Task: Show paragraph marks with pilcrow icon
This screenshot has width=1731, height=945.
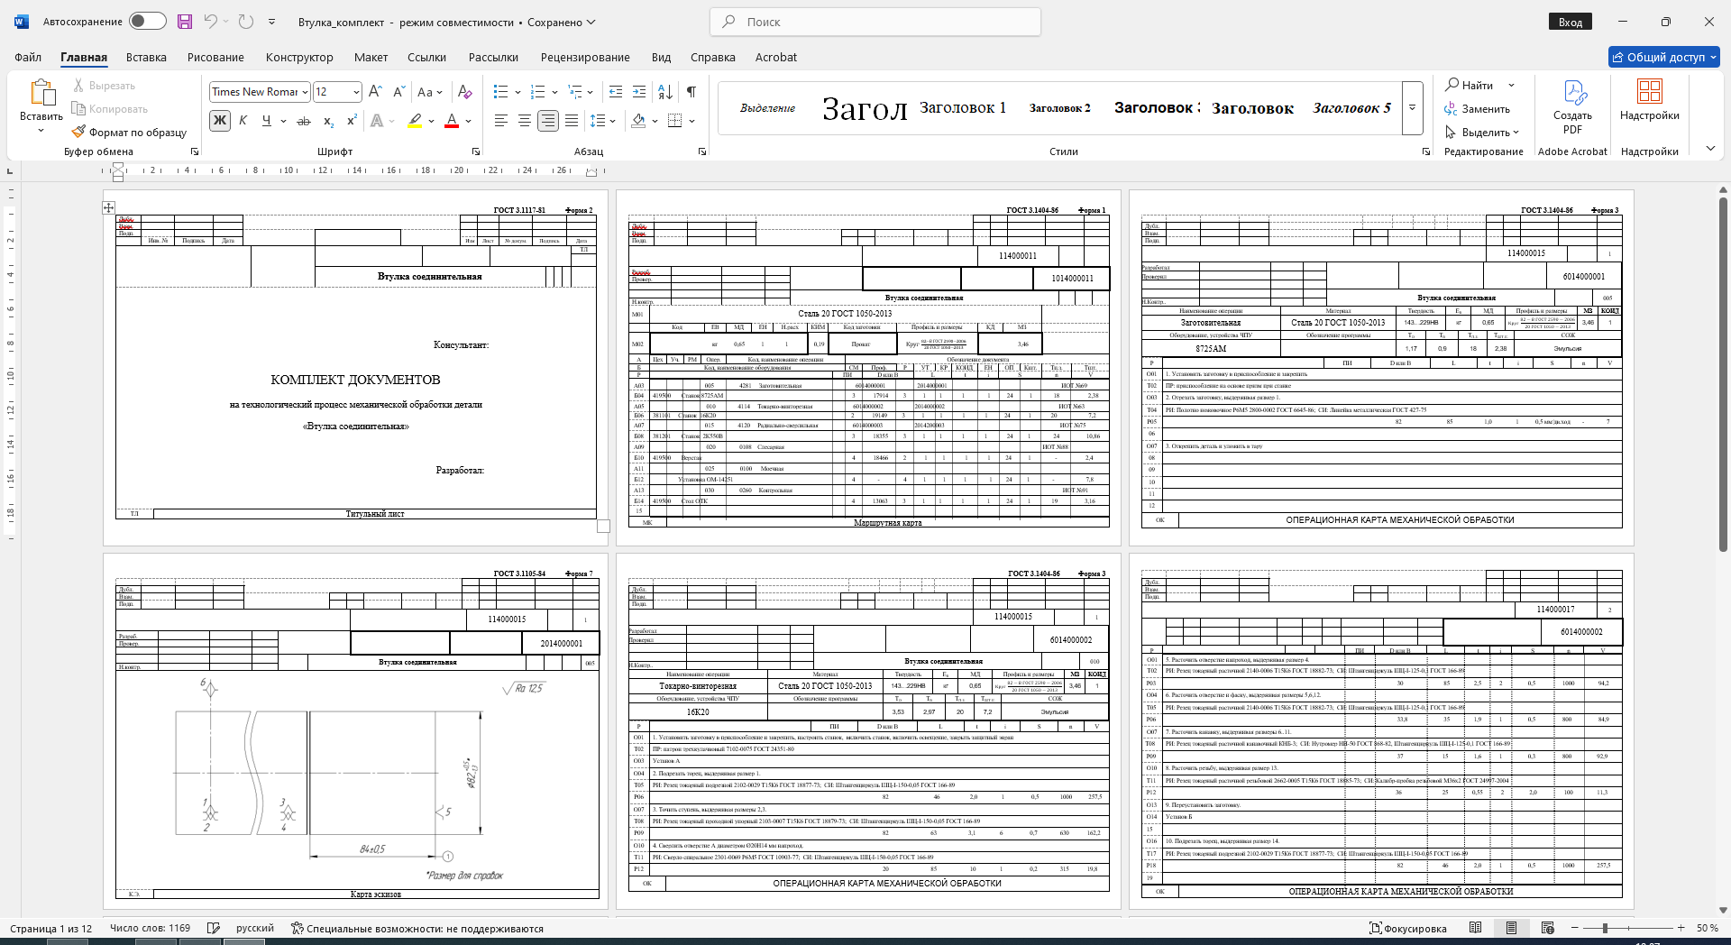Action: click(x=691, y=92)
